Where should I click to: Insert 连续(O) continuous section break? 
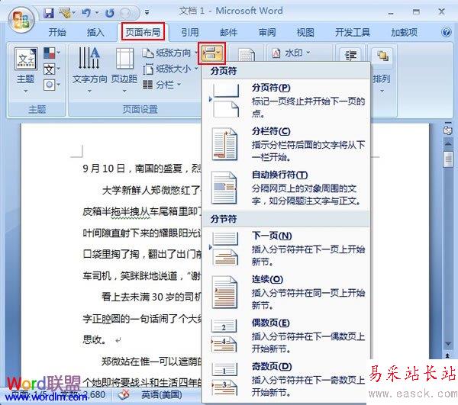[x=286, y=293]
